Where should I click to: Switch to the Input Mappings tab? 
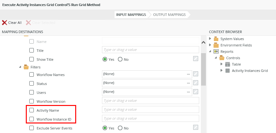pos(131,15)
